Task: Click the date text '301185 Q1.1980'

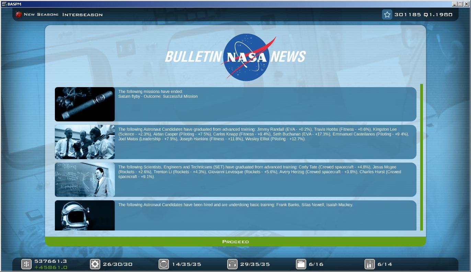Action: pyautogui.click(x=424, y=14)
